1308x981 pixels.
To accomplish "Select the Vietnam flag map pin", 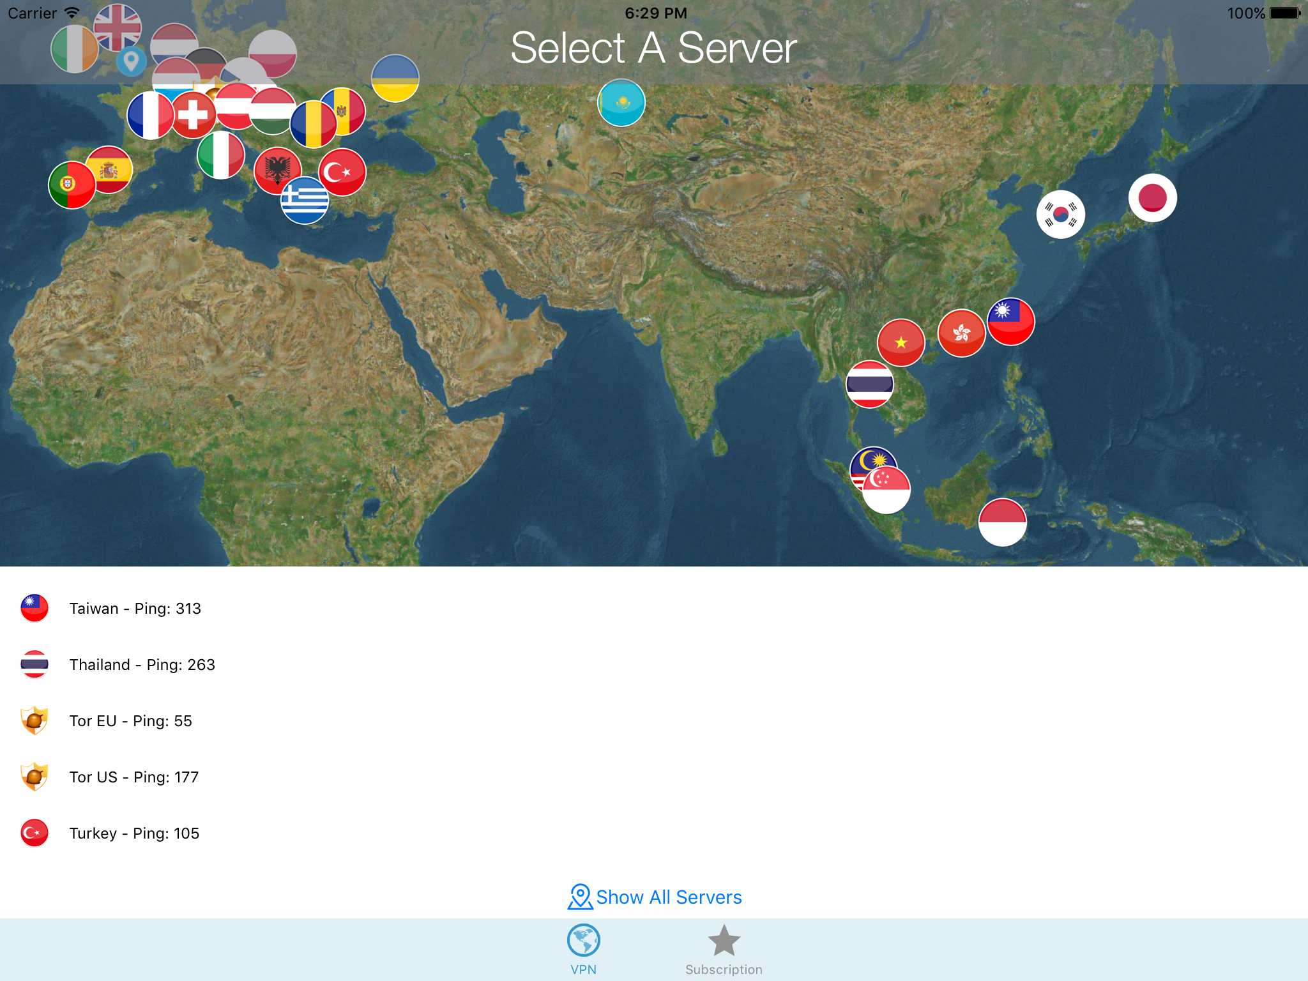I will [901, 343].
